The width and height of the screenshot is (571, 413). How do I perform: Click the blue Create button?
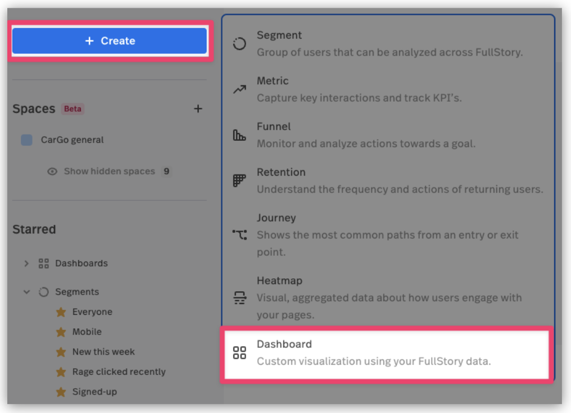click(110, 41)
